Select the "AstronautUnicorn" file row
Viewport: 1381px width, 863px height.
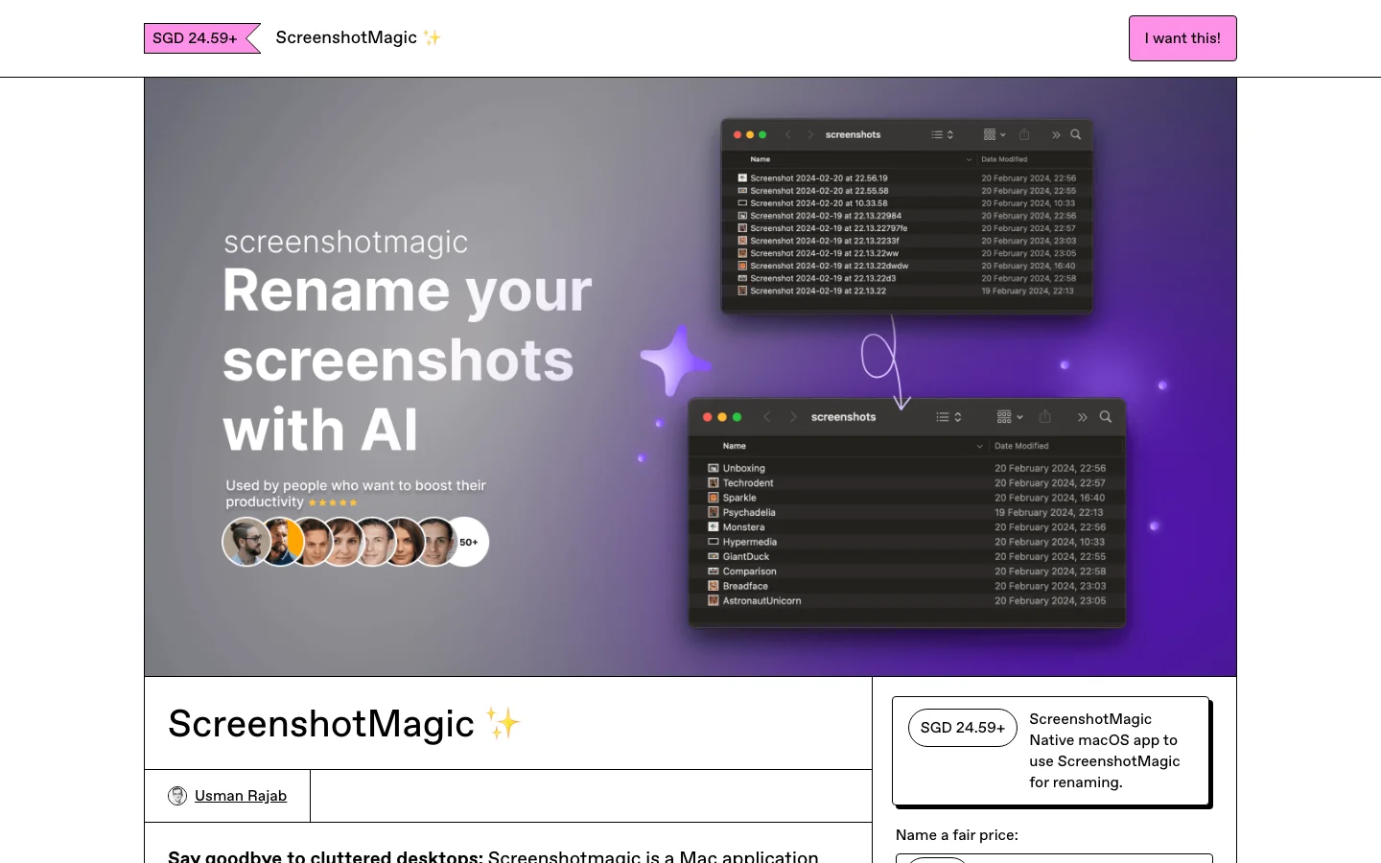coord(906,601)
